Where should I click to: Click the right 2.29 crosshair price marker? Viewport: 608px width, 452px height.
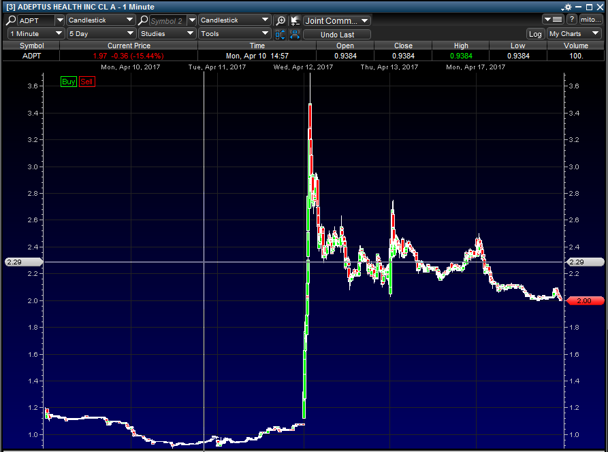tap(585, 262)
